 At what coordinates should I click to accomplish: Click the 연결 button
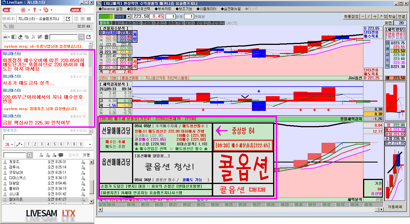(402, 16)
